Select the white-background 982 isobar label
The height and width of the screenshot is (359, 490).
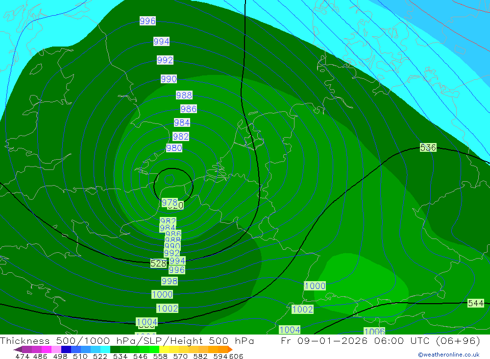coord(181,136)
